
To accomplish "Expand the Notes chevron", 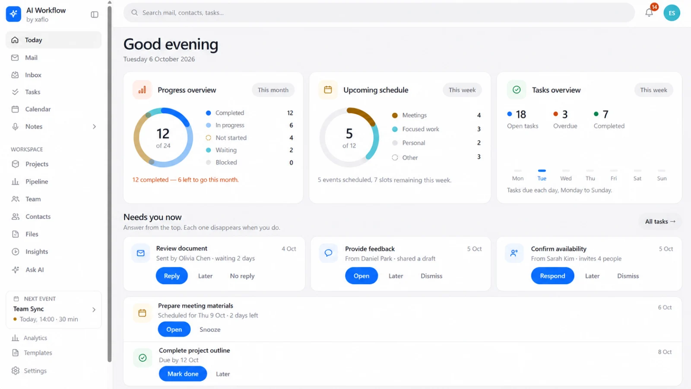I will (x=94, y=127).
